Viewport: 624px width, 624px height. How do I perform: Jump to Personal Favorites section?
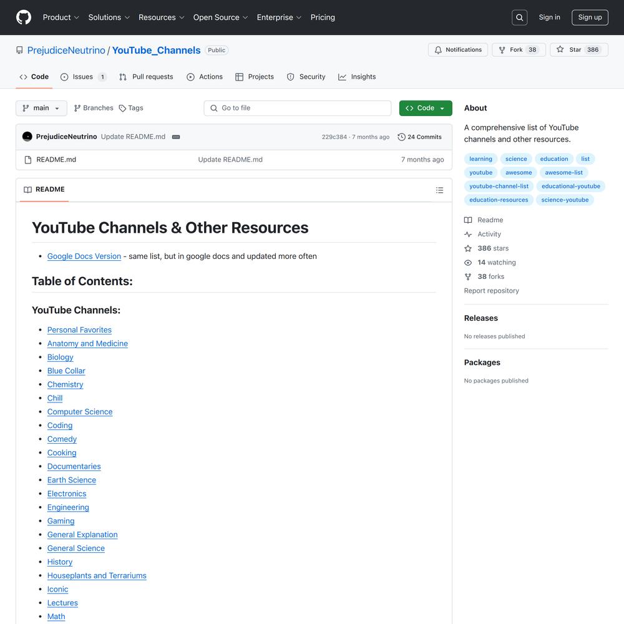79,330
